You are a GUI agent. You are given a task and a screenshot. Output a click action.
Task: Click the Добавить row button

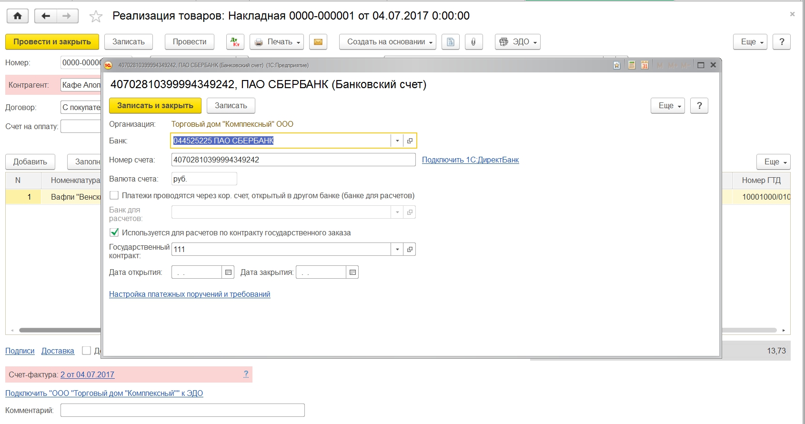[x=30, y=162]
